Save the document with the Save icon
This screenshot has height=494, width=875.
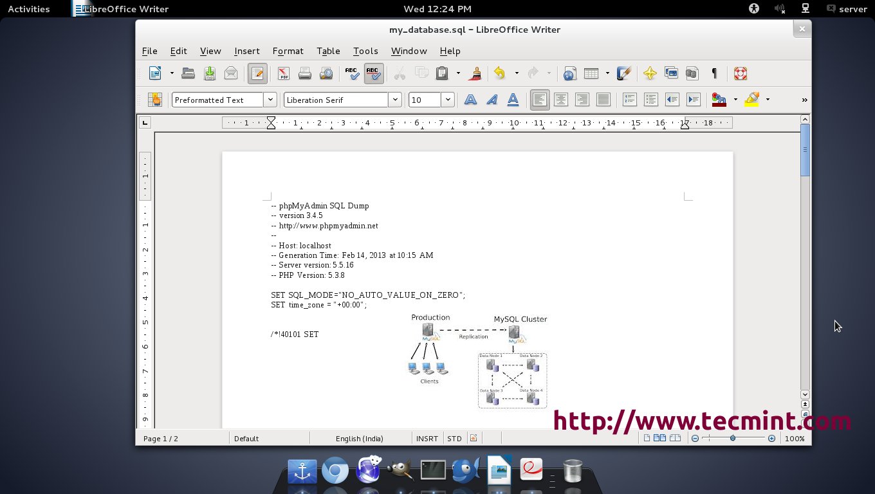(x=210, y=73)
